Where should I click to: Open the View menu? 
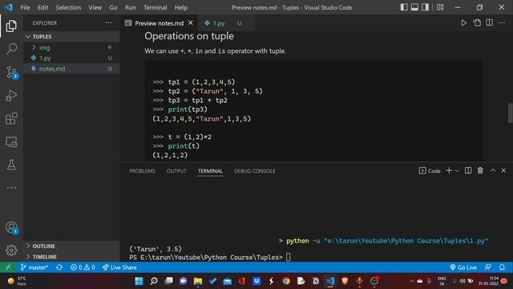coord(95,7)
